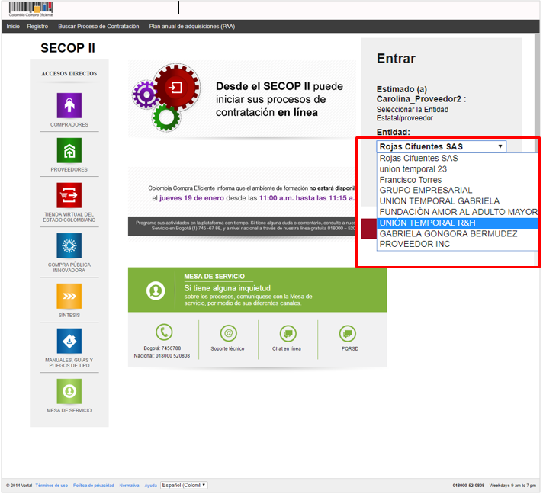Viewport: 543px width, 494px height.
Task: Select GABRIELA GONGORA BERMUDEZ option
Action: [457, 234]
